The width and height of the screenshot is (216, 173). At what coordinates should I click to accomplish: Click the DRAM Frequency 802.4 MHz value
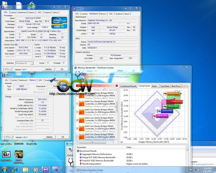(x=42, y=99)
